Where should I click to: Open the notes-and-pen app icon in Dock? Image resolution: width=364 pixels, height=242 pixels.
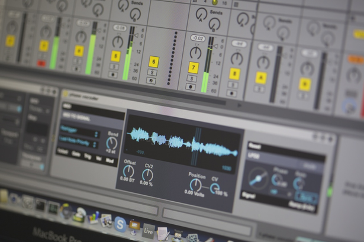pyautogui.click(x=163, y=233)
